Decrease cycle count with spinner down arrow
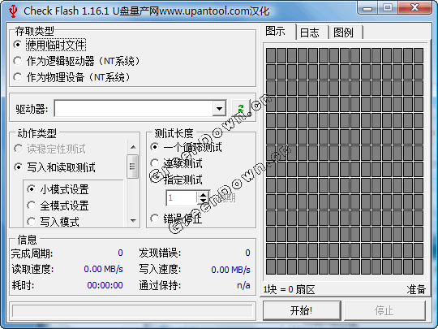 point(204,201)
